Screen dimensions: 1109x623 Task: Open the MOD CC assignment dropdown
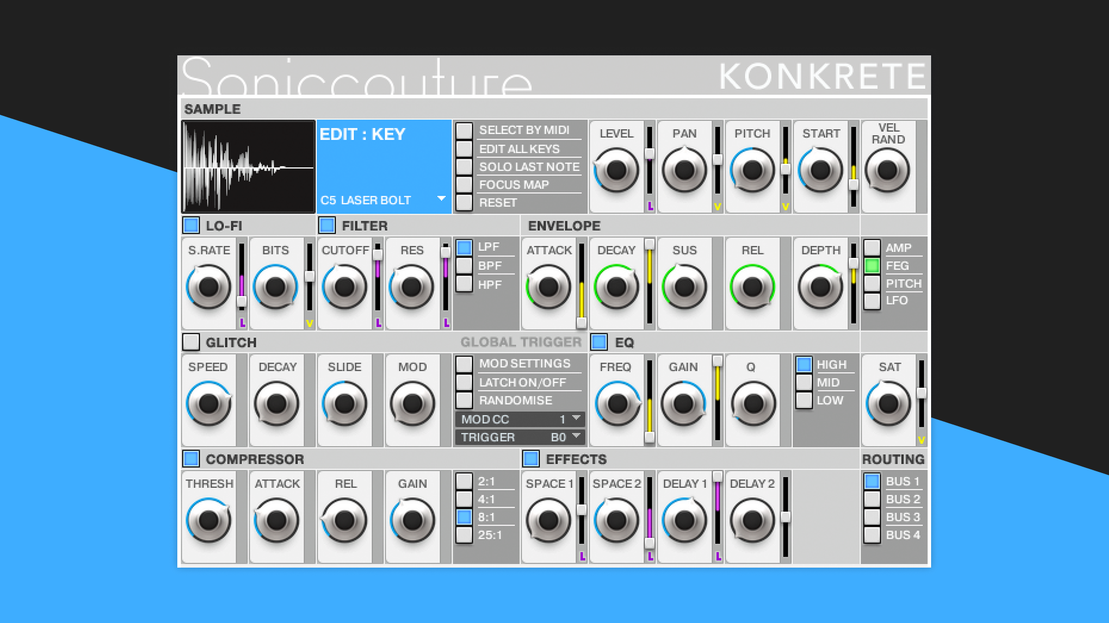[x=518, y=419]
